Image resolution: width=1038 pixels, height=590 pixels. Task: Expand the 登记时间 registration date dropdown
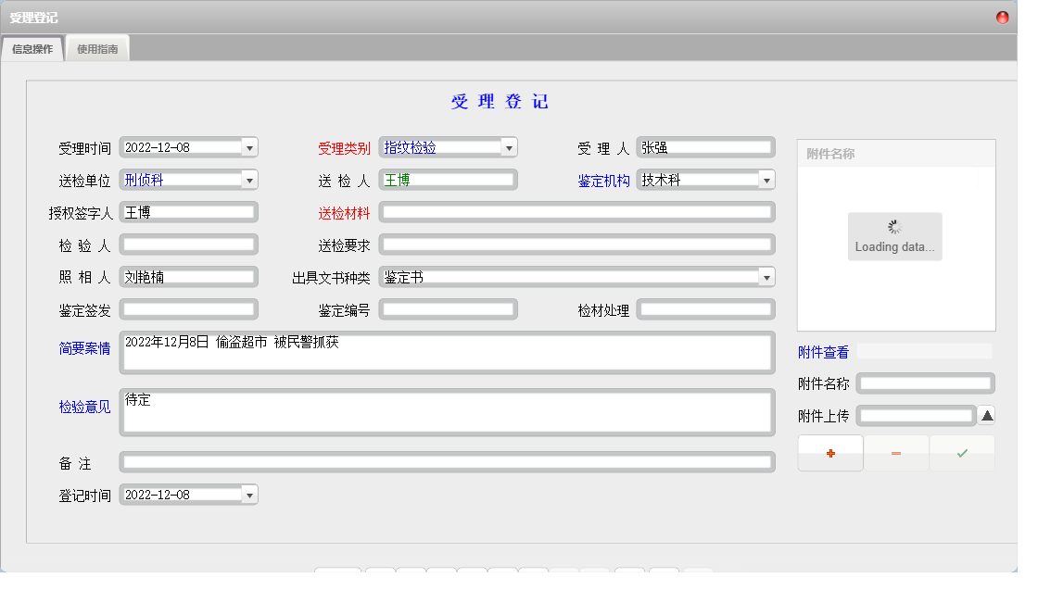(x=248, y=494)
